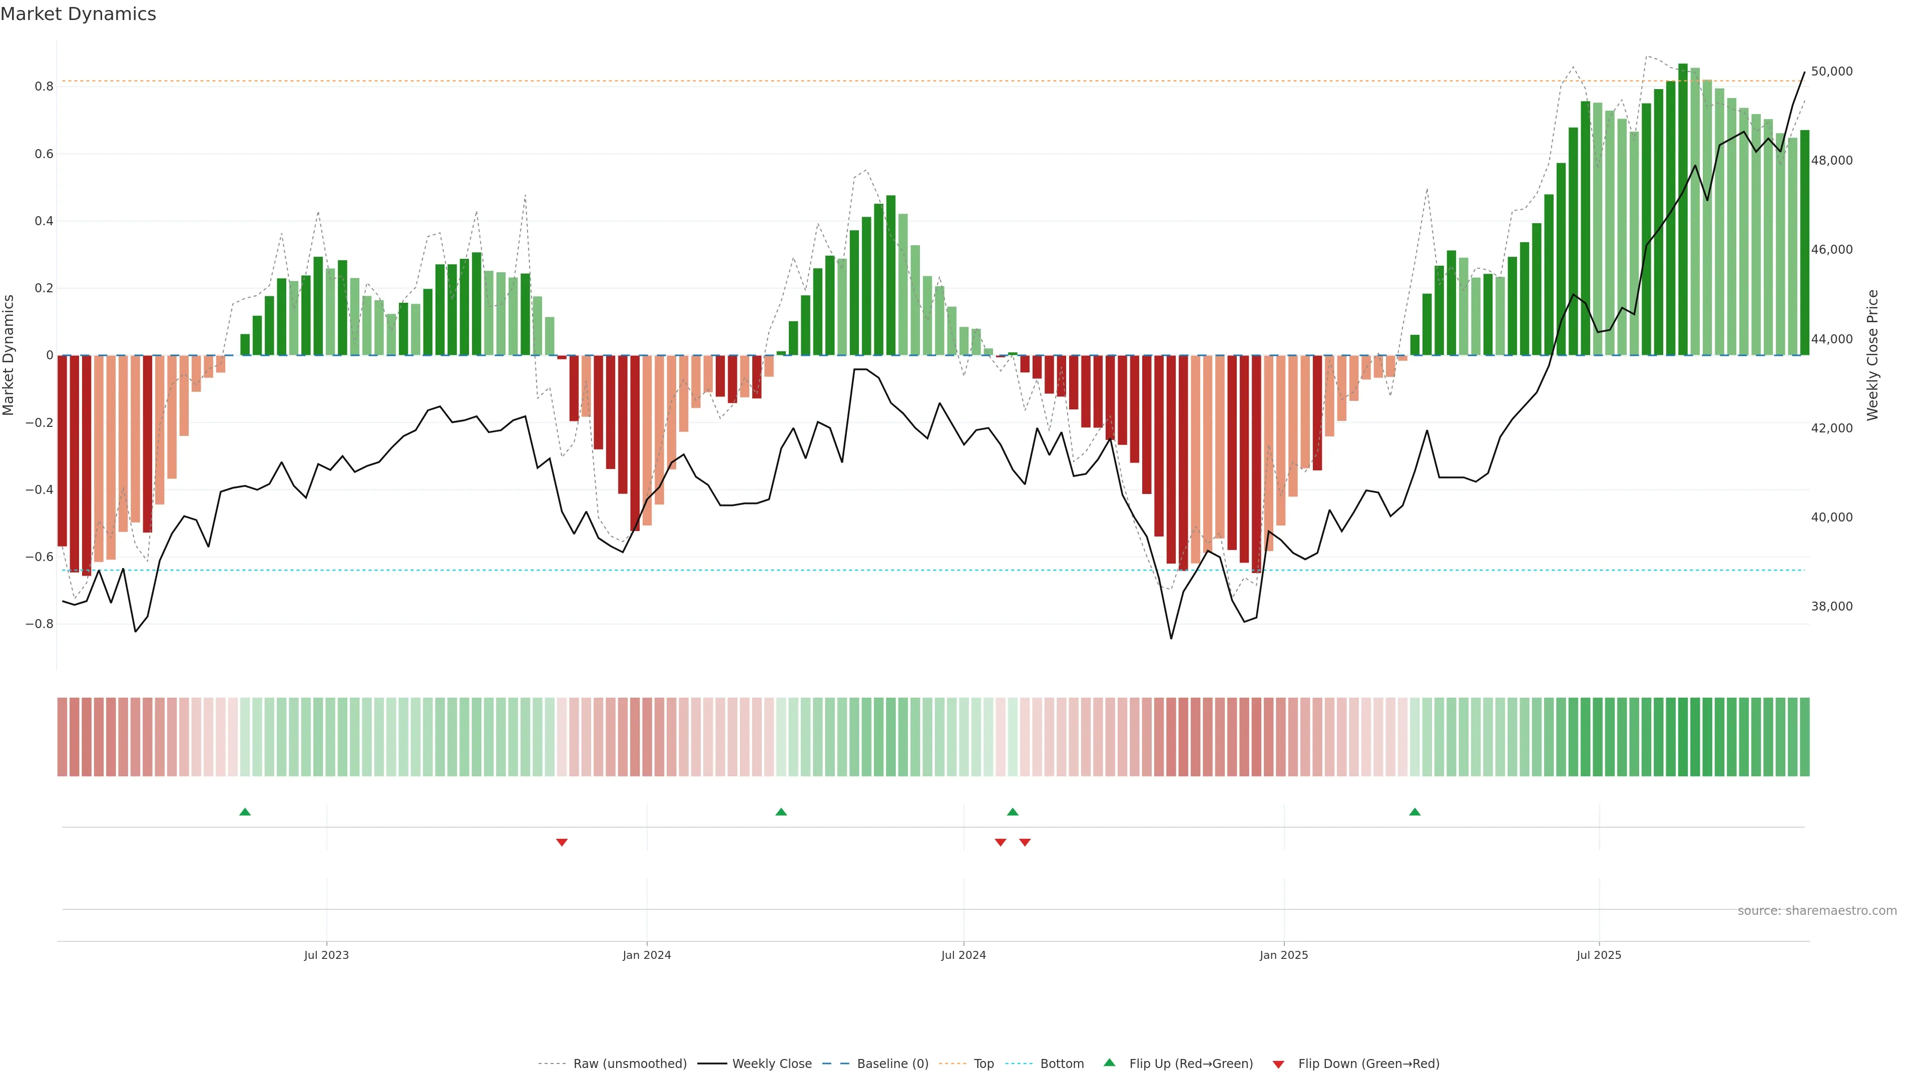Click the Jul 2023 axis label
The width and height of the screenshot is (1922, 1081).
pyautogui.click(x=326, y=955)
